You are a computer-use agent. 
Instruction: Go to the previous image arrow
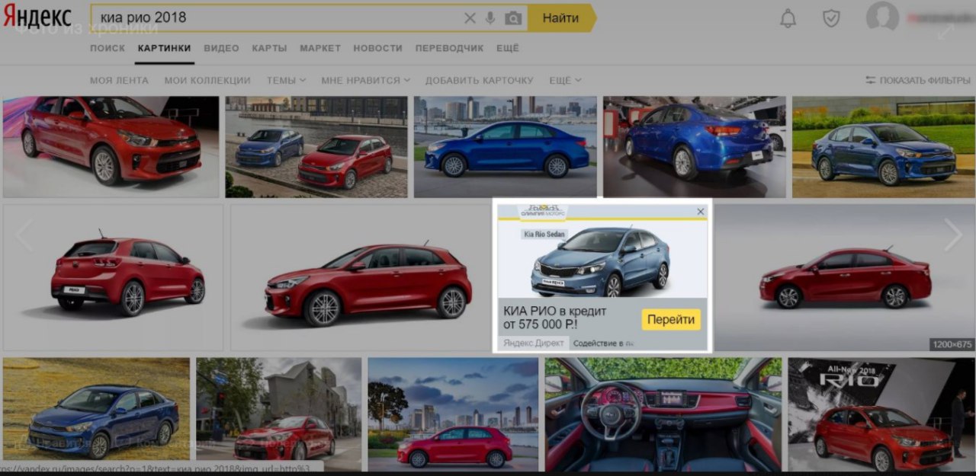tap(24, 235)
